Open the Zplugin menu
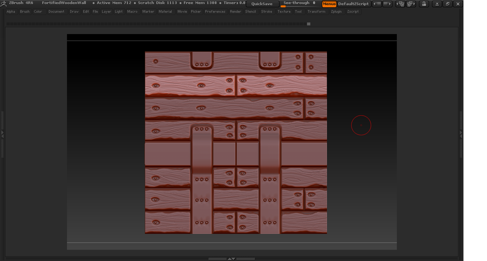 point(336,12)
